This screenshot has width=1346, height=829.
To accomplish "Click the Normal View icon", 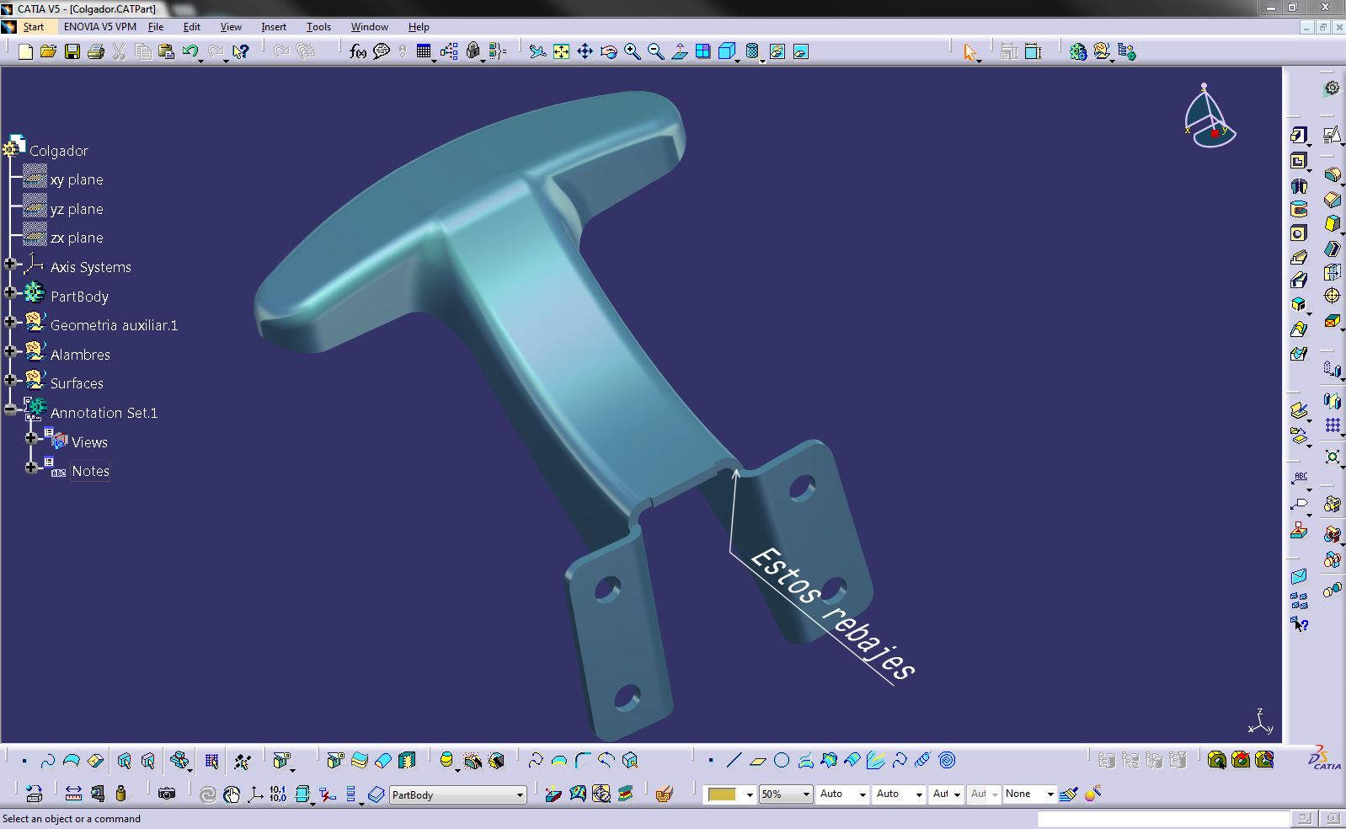I will [x=679, y=52].
